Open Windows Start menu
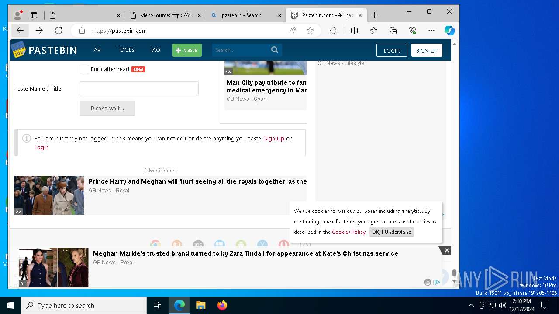Screen dimensions: 559x314 pyautogui.click(x=10, y=305)
